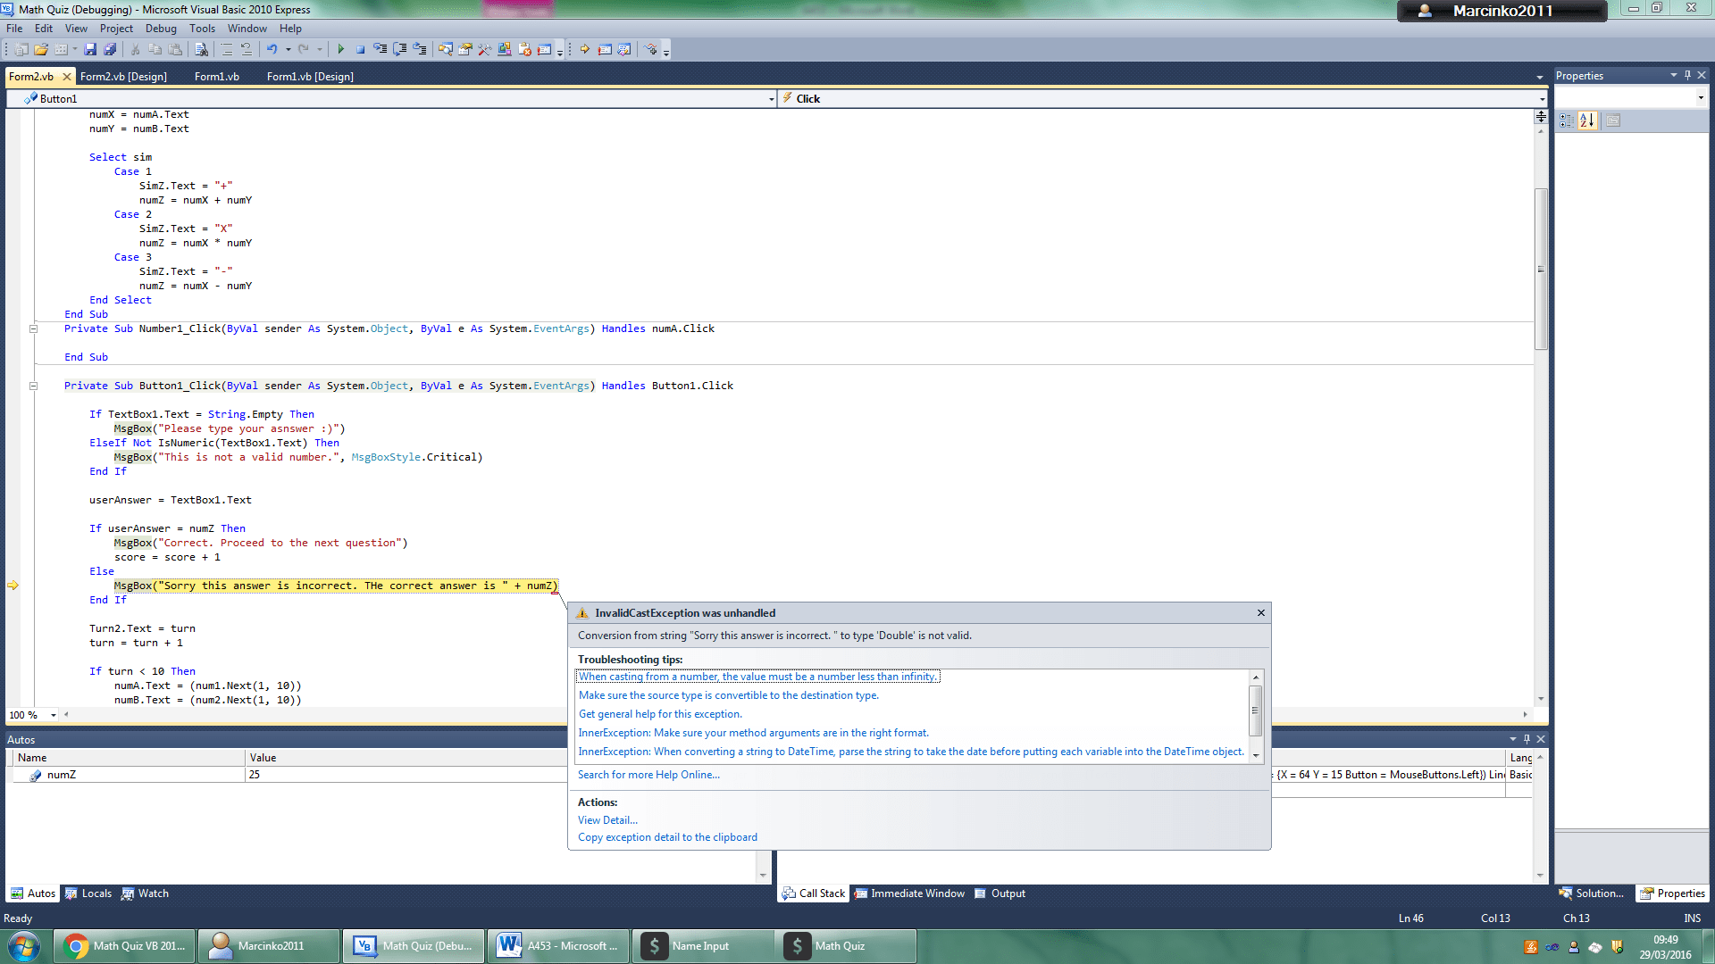Select the Alphabetical sort icon in Properties
This screenshot has height=964, width=1715.
coord(1587,120)
